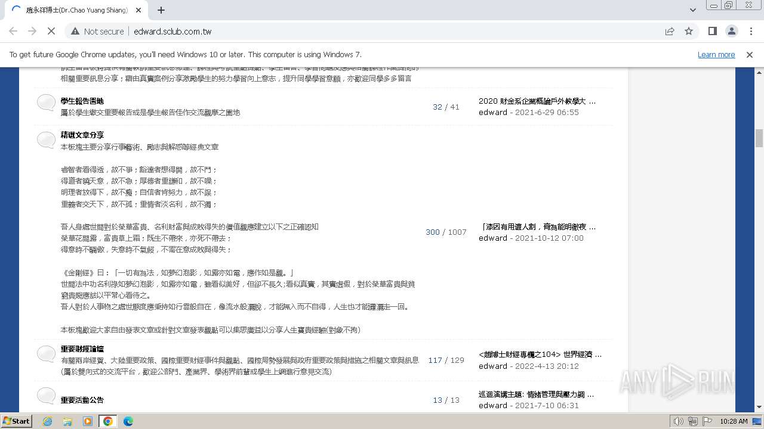Image resolution: width=764 pixels, height=429 pixels.
Task: Click the 精選文章分享 forum bubble icon
Action: (46, 140)
